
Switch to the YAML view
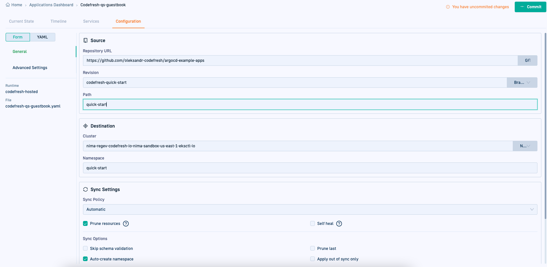click(42, 37)
